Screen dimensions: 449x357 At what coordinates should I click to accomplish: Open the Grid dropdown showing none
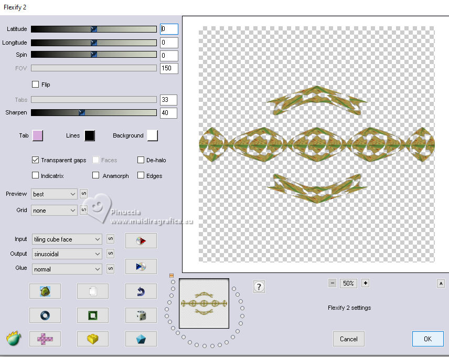point(54,211)
